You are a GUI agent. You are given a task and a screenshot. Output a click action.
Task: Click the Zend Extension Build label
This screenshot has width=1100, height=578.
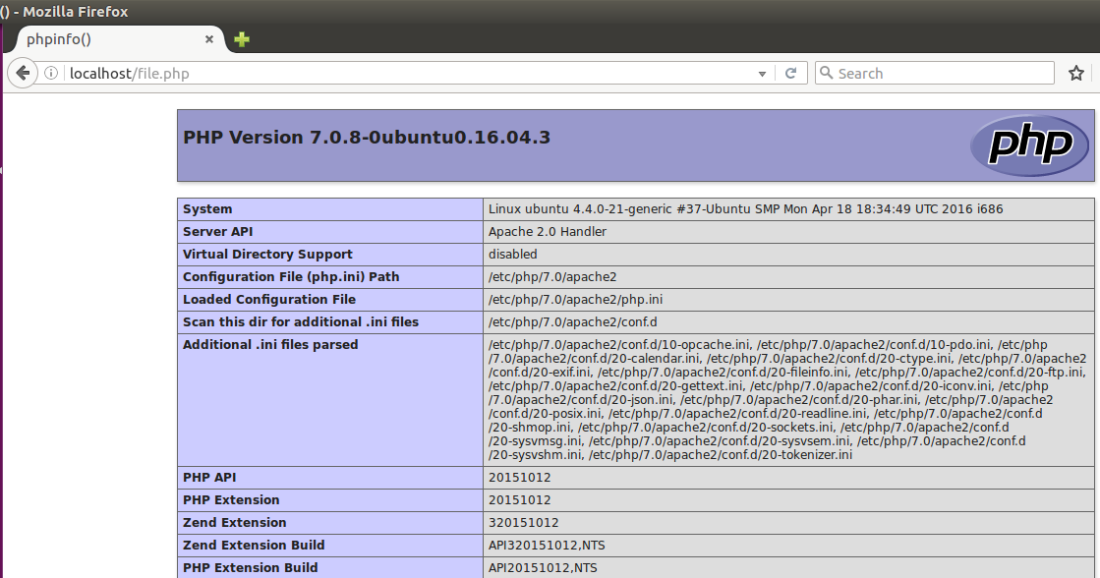coord(254,545)
